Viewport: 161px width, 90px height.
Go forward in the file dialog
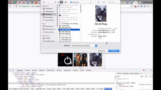click(x=51, y=2)
